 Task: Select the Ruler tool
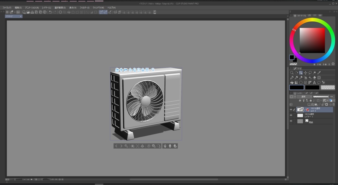click(310, 82)
